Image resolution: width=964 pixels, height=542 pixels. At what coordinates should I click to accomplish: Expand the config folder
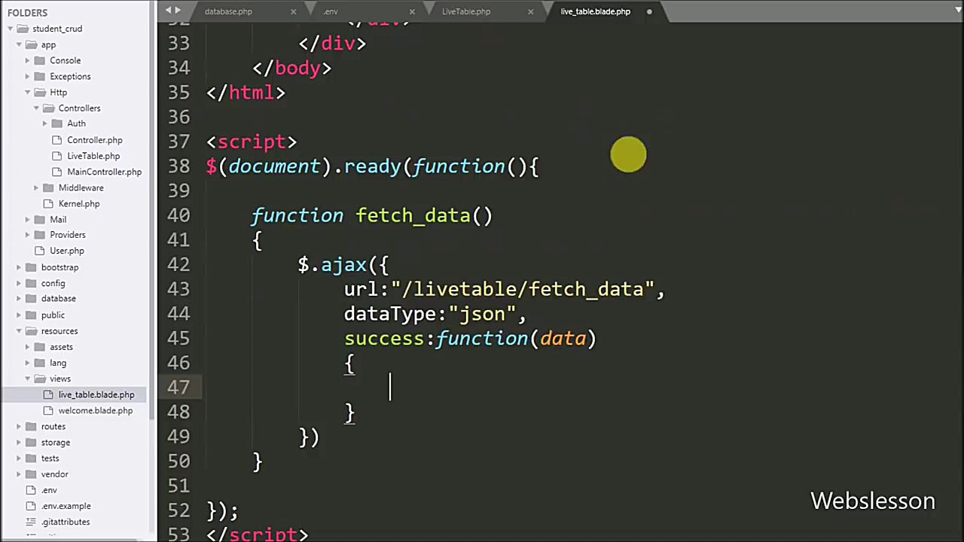click(x=19, y=283)
